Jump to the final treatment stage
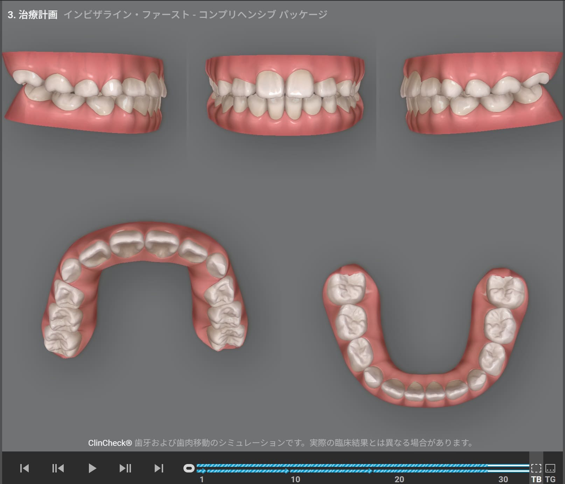Viewport: 565px width, 484px height. [159, 468]
